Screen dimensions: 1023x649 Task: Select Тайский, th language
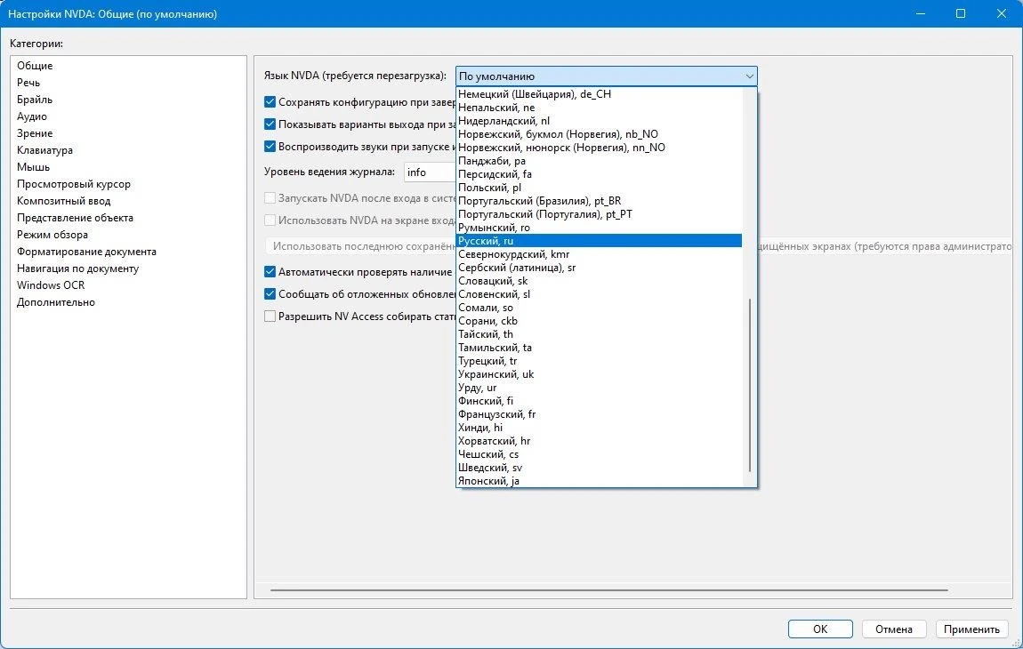[599, 334]
